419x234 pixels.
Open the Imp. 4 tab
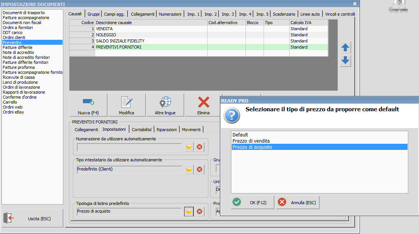(245, 14)
